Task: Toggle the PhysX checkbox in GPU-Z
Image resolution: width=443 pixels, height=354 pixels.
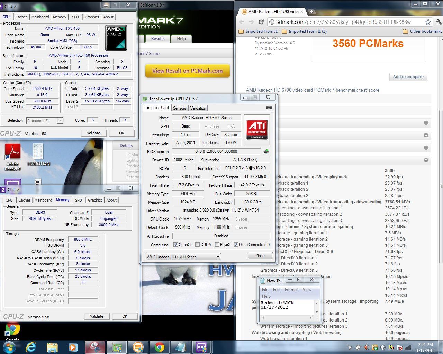Action: pyautogui.click(x=217, y=245)
